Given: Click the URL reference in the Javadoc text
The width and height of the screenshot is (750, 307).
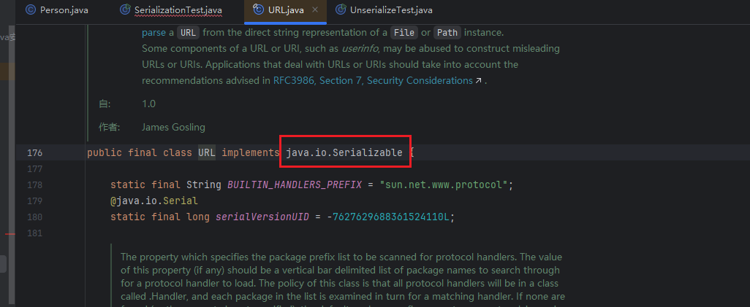Looking at the screenshot, I should (188, 32).
